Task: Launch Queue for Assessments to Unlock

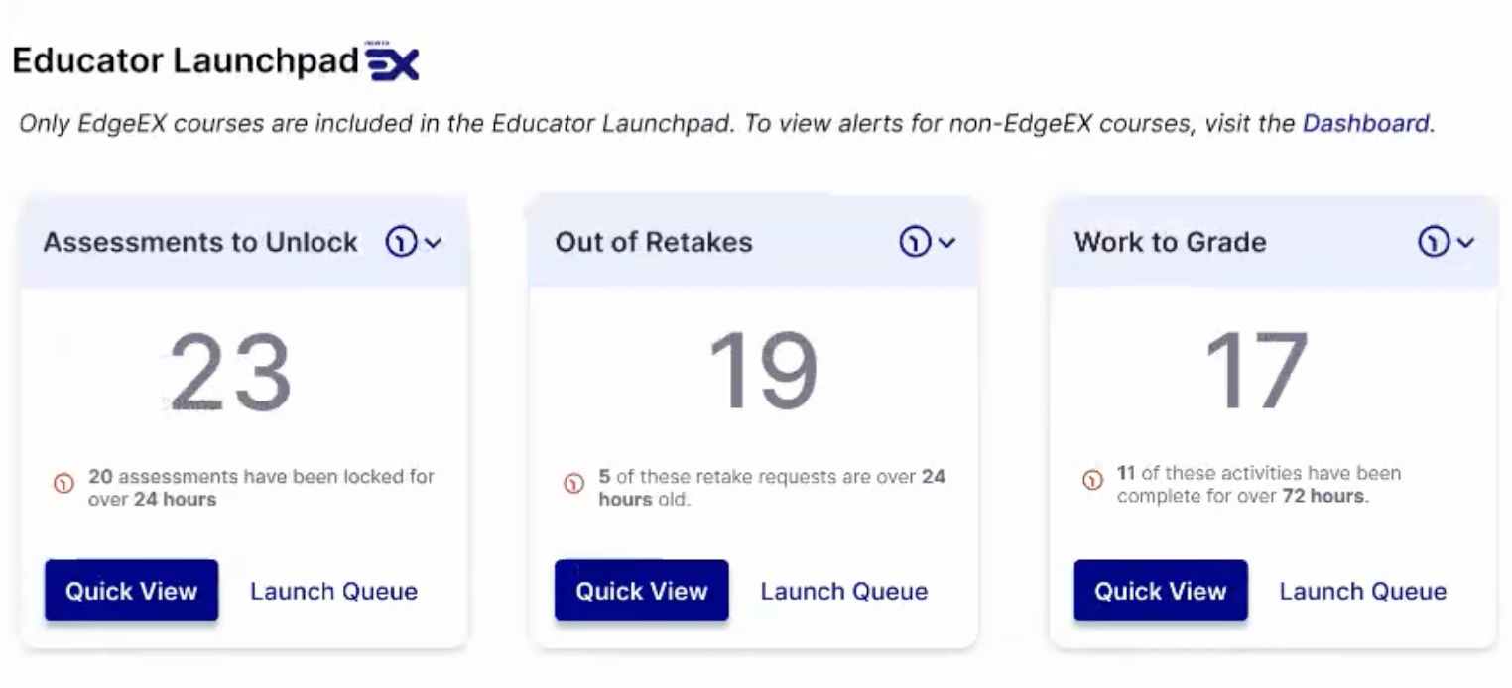Action: 333,592
